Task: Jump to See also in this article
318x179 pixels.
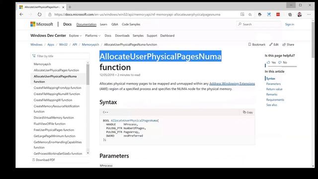Action: pyautogui.click(x=272, y=105)
